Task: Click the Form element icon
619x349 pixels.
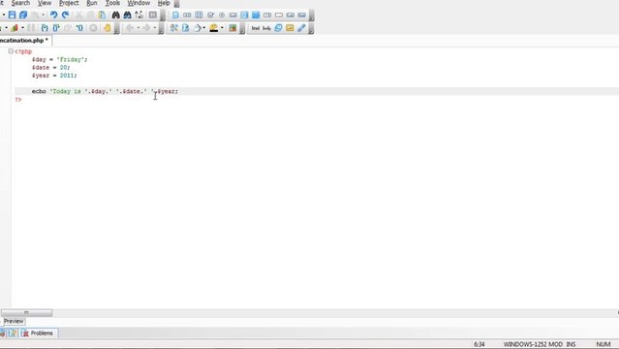Action: tap(175, 15)
